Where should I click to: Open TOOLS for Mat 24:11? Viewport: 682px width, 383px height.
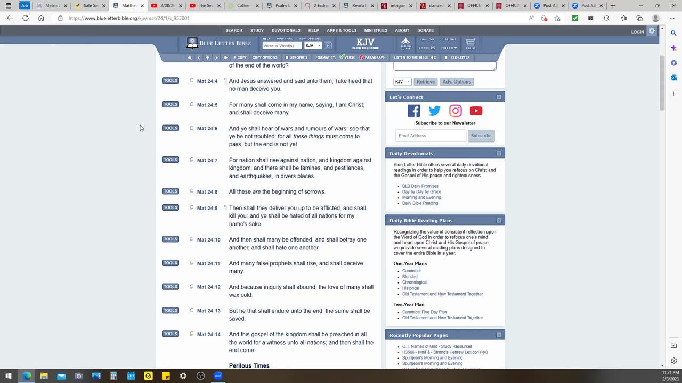coord(170,263)
